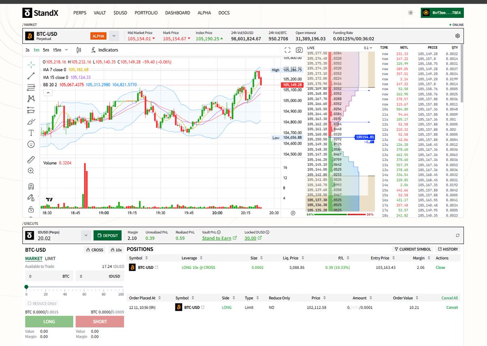Select the pattern drawing tool

[31, 98]
